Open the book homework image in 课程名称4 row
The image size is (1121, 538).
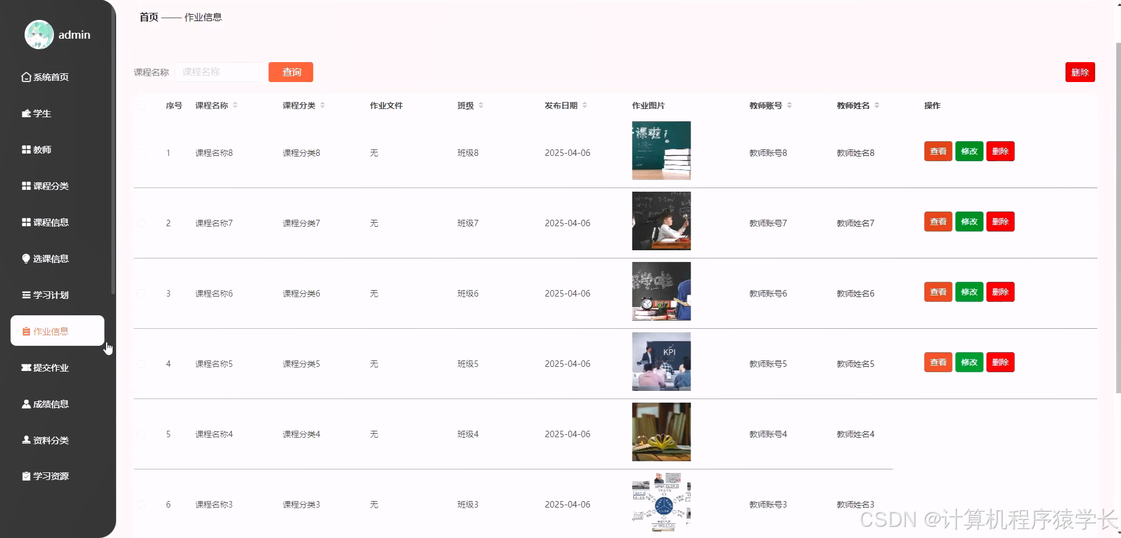[661, 432]
